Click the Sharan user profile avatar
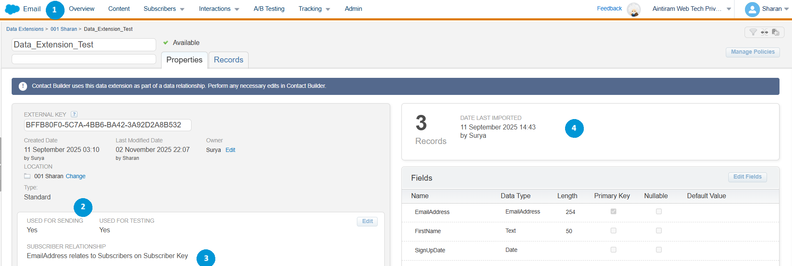This screenshot has height=266, width=792. pos(752,9)
